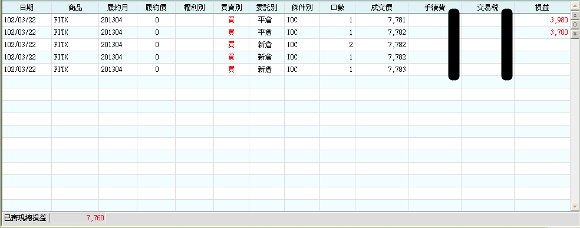The height and width of the screenshot is (228, 580).
Task: Click the scroll-up arrow at top of scrollbar
Action: pyautogui.click(x=575, y=6)
